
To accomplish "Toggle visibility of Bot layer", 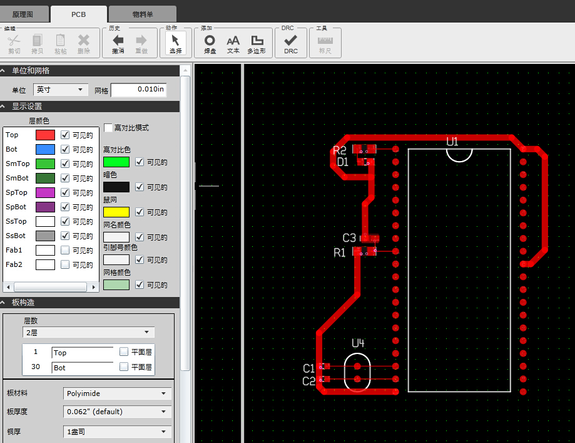I will [65, 149].
